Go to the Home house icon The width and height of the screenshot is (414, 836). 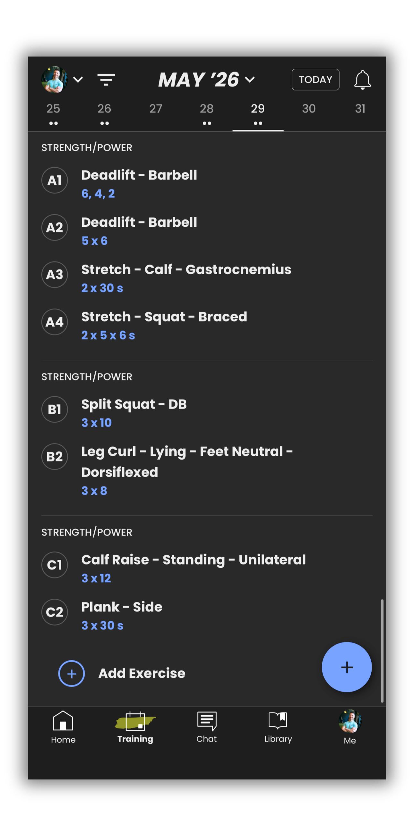[x=63, y=720]
